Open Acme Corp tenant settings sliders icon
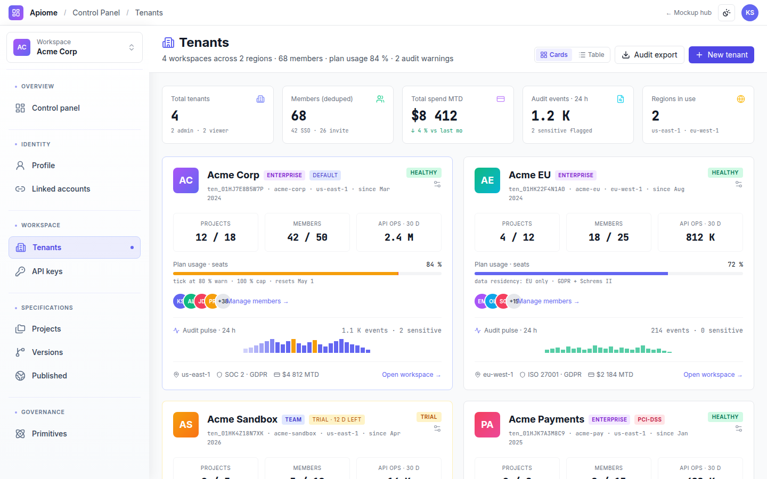This screenshot has height=479, width=767. [437, 184]
